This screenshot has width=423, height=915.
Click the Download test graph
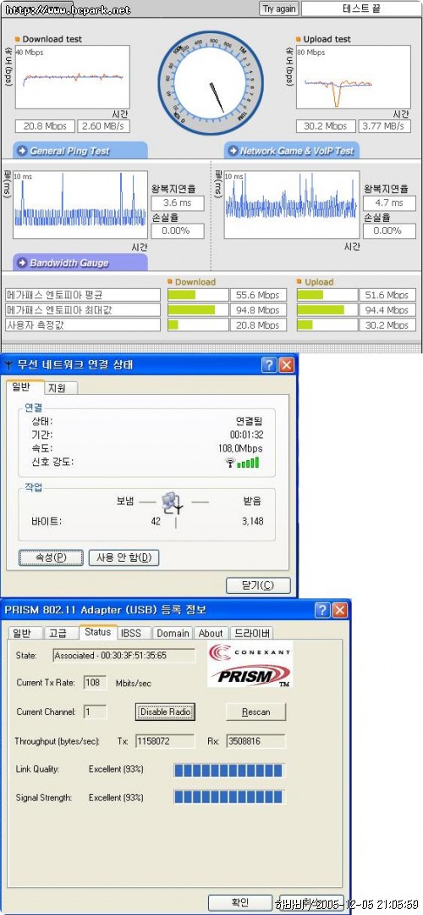coord(72,78)
